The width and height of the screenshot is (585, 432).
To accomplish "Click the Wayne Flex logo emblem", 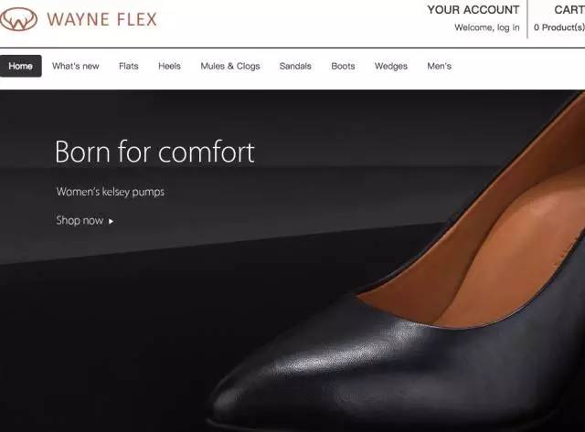I will coord(18,19).
